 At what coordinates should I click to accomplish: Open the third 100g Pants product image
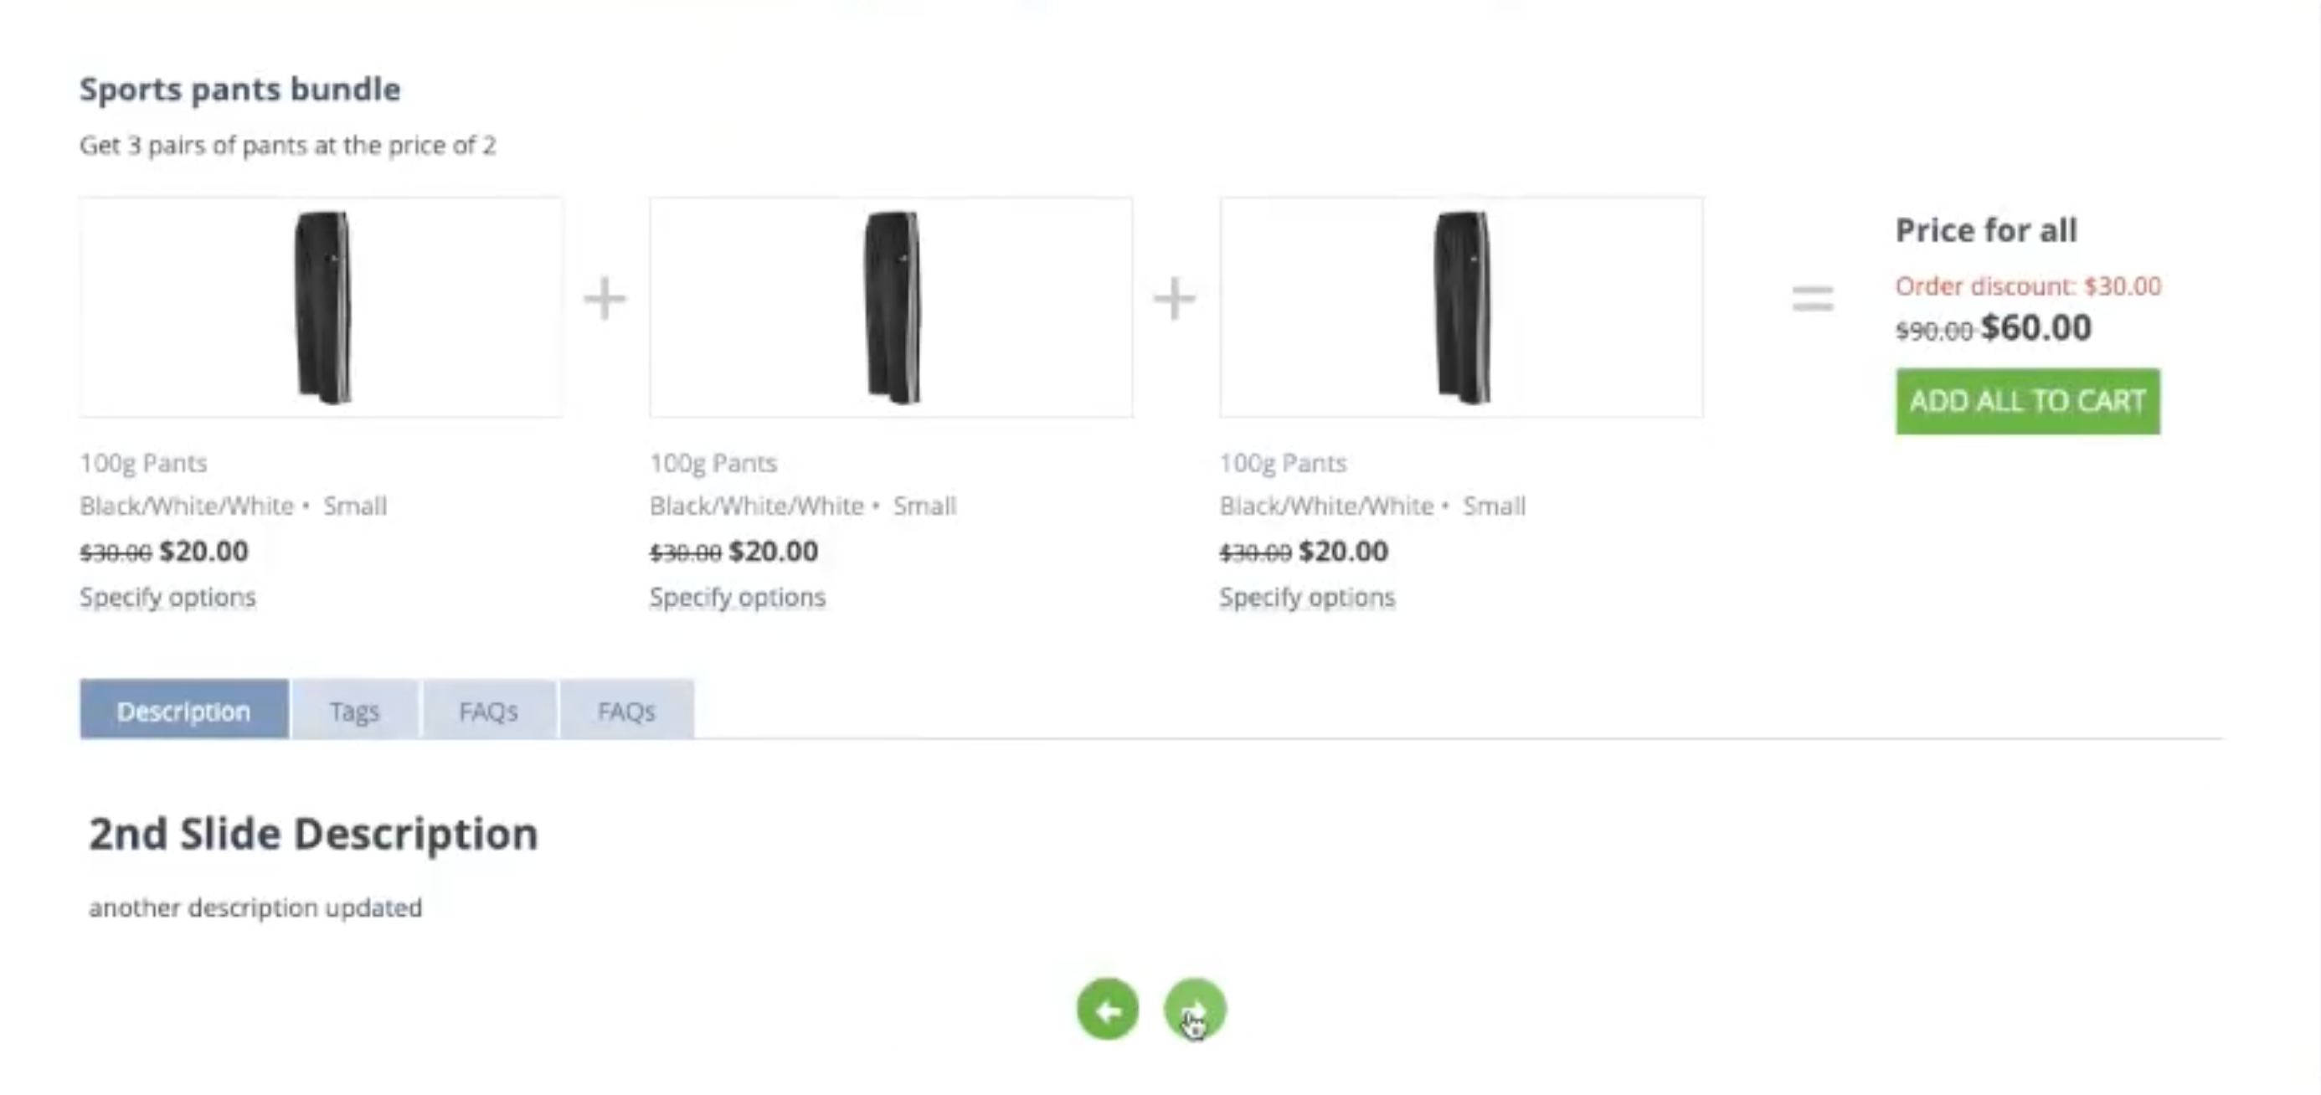1460,307
